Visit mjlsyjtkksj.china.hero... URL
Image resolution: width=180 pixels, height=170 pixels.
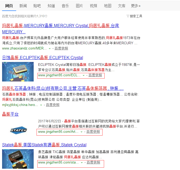(x=20, y=105)
